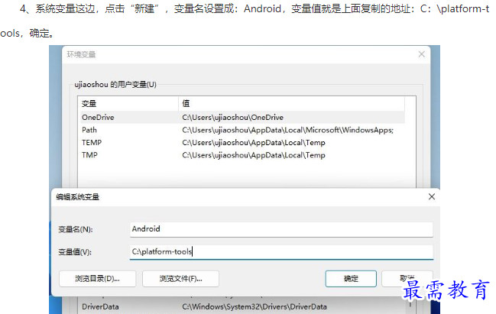Click the 变量 column header
The width and height of the screenshot is (496, 314).
[x=128, y=103]
